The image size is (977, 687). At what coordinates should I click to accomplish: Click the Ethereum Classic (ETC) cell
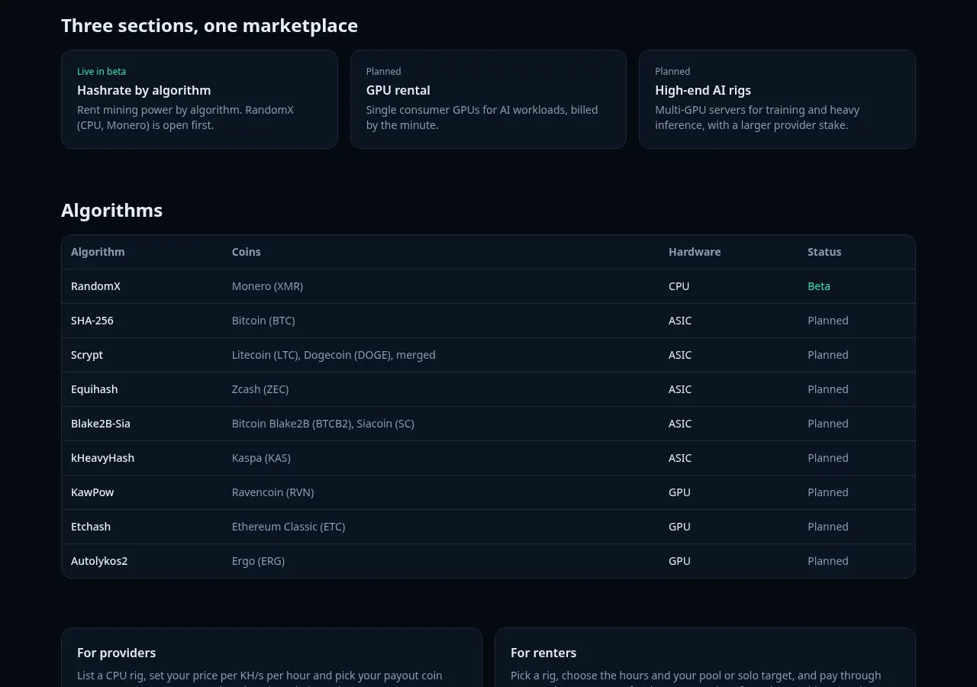tap(289, 527)
